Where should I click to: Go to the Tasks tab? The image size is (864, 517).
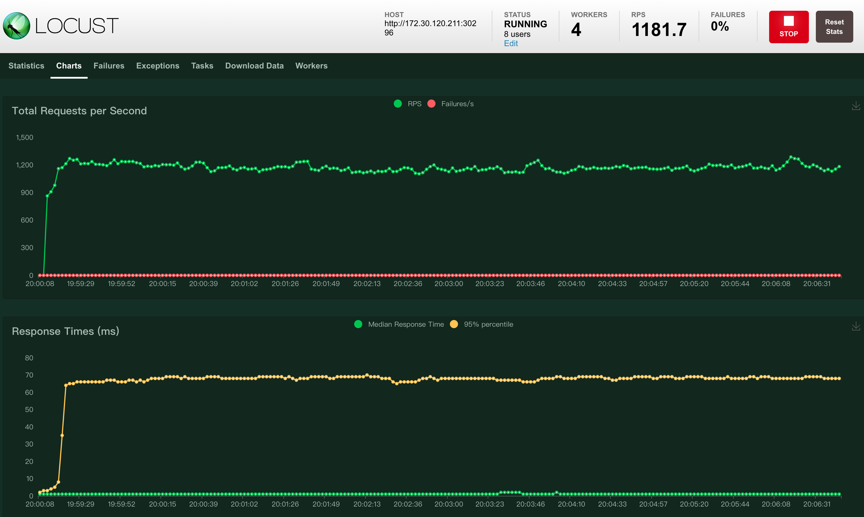(x=202, y=66)
